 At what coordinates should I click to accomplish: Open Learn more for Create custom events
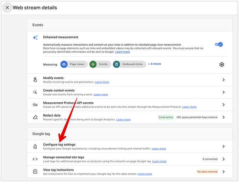[x=101, y=95]
